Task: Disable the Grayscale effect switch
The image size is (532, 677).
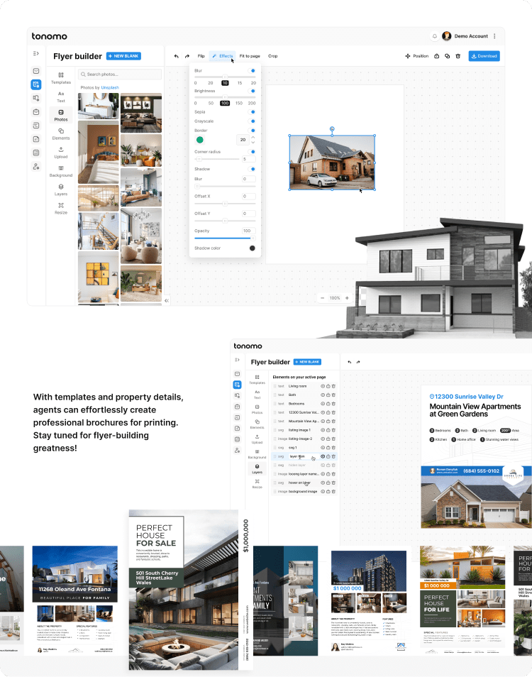Action: pos(253,121)
